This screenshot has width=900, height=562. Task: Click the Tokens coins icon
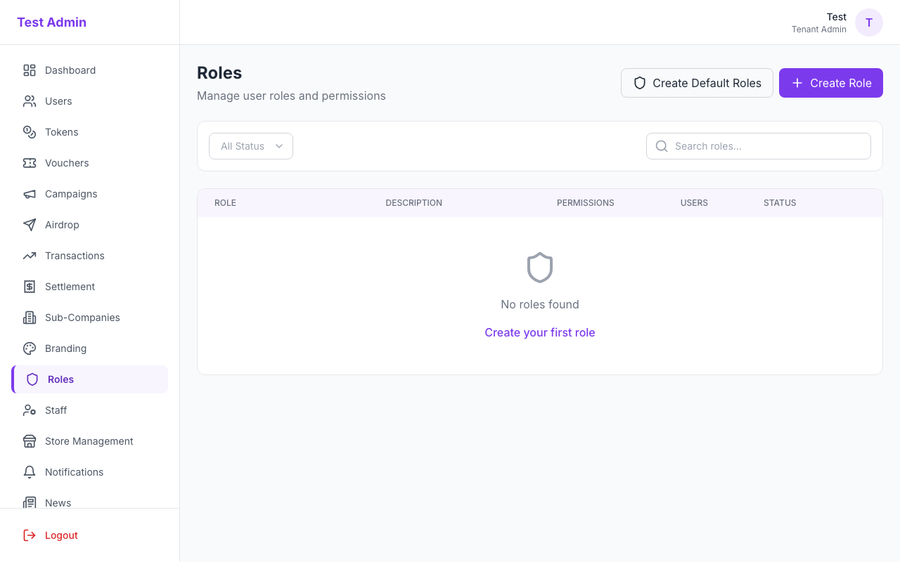click(x=30, y=132)
